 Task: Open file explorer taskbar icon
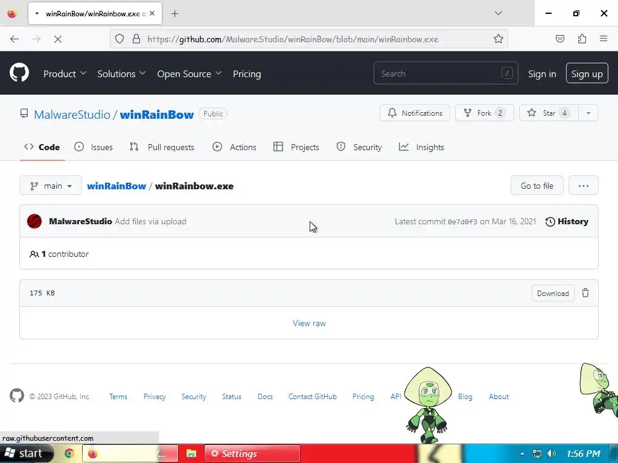pyautogui.click(x=191, y=453)
